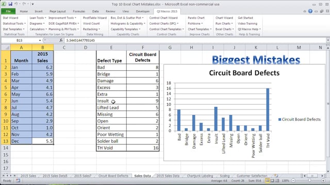This screenshot has height=185, width=330.
Task: Click the Save icon in quick access toolbar
Action: pyautogui.click(x=10, y=4)
